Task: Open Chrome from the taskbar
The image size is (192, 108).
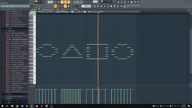Action: point(17,106)
